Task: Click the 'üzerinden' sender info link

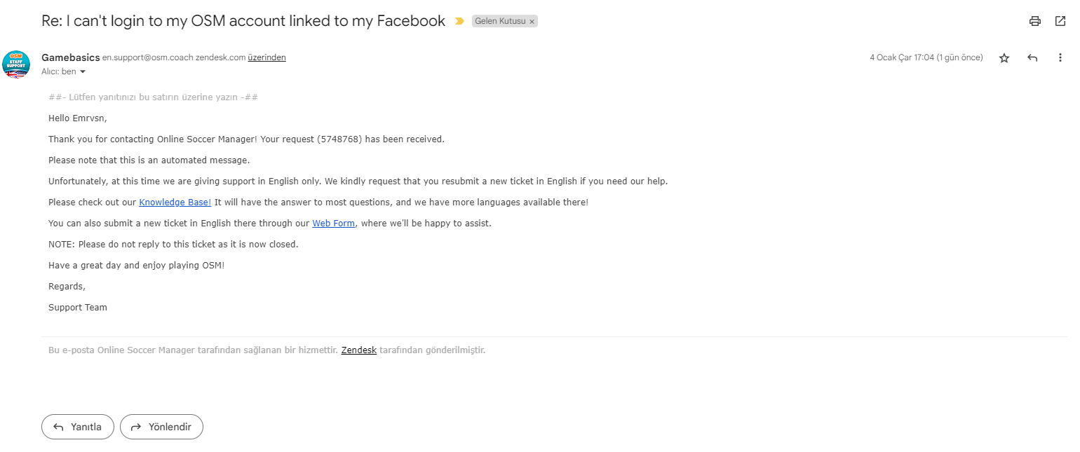Action: (266, 57)
